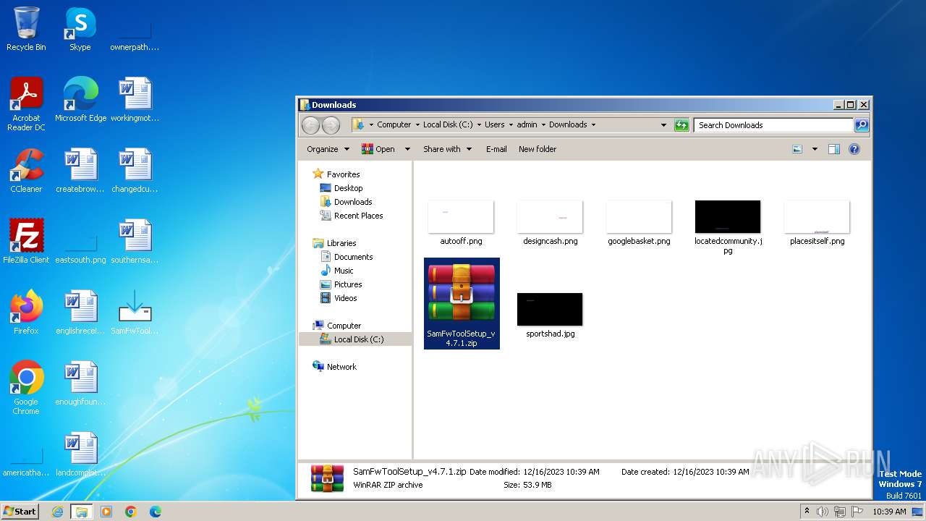Viewport: 926px width, 521px height.
Task: Expand the Open button dropdown arrow
Action: click(407, 149)
